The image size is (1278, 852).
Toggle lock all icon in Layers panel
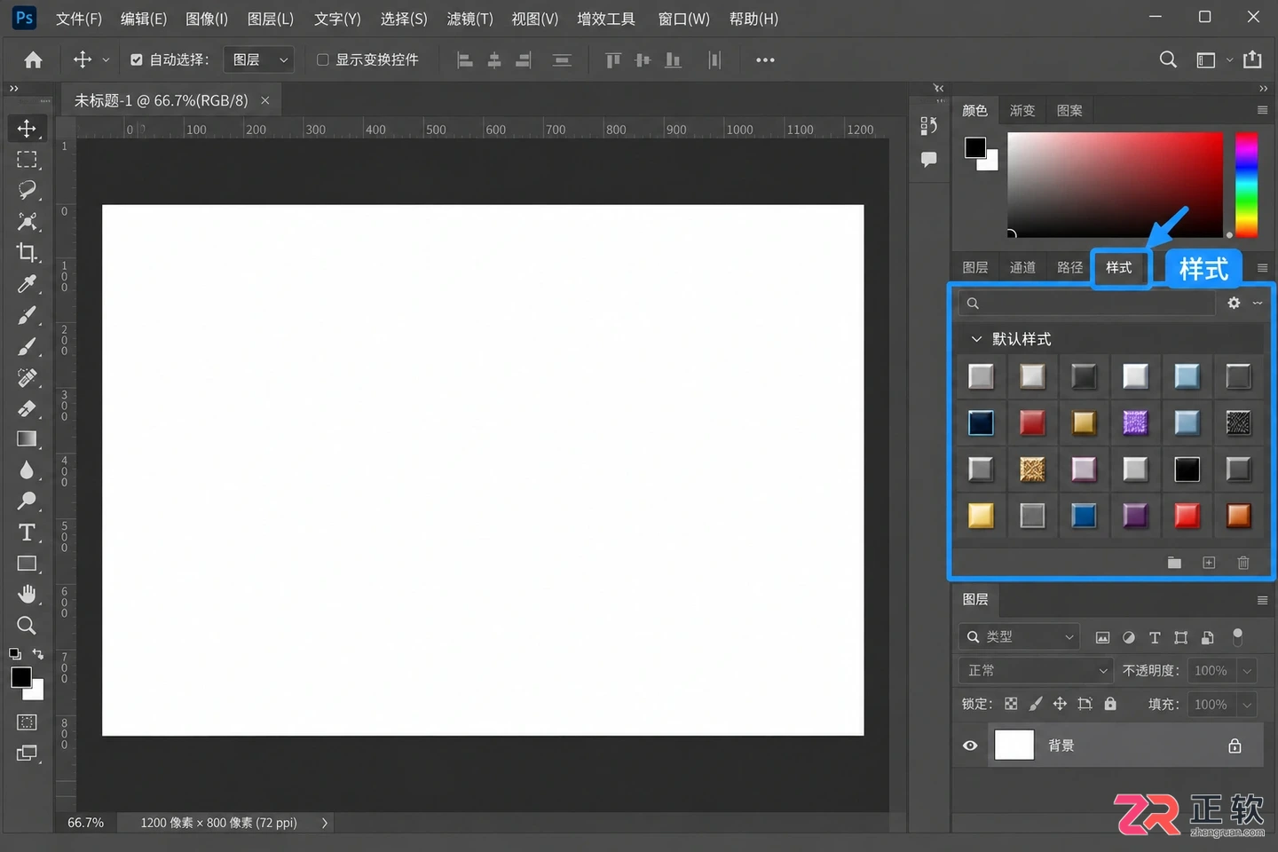pyautogui.click(x=1110, y=704)
